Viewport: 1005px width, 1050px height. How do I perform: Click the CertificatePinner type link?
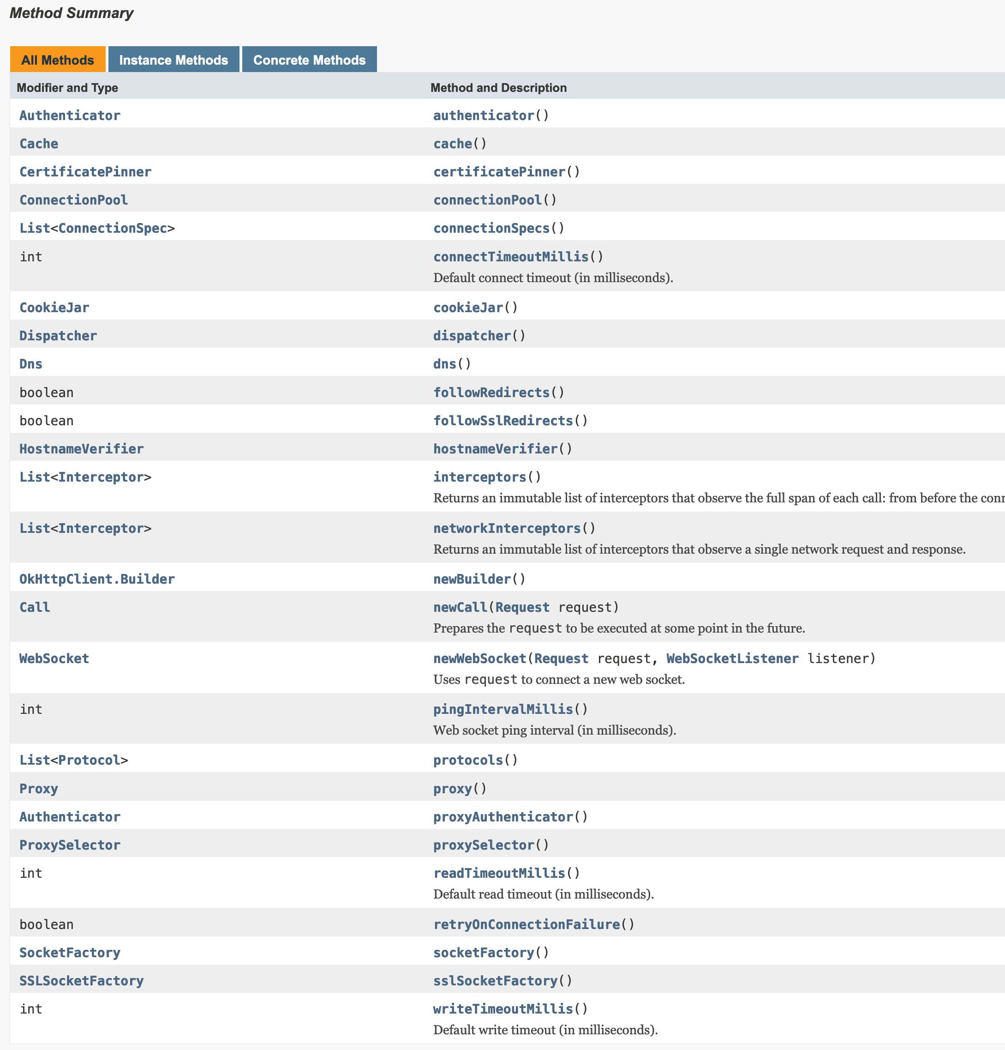point(85,172)
